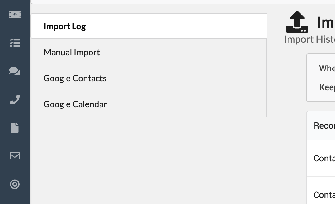The width and height of the screenshot is (335, 204).
Task: Open the chat bubbles sidebar icon
Action: coord(15,71)
